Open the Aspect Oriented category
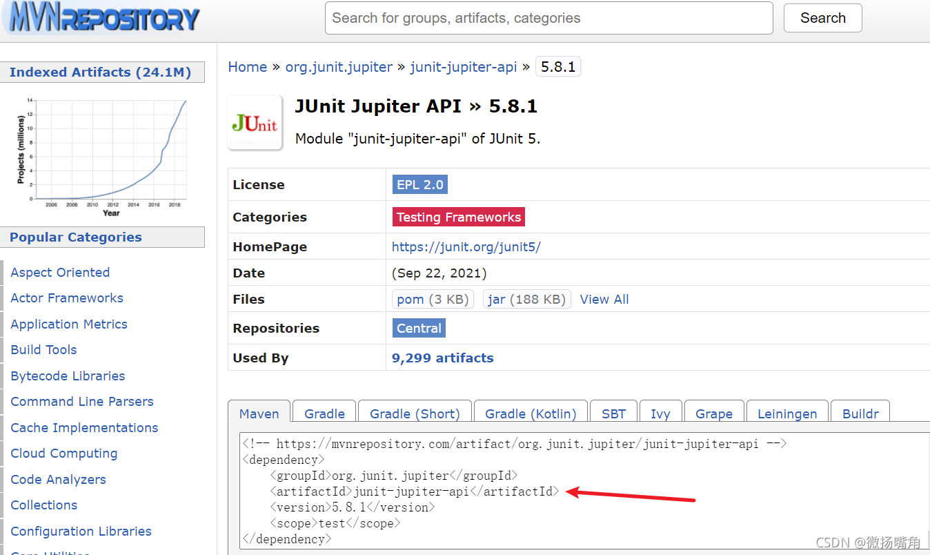Screen dimensions: 930x555 tap(60, 272)
